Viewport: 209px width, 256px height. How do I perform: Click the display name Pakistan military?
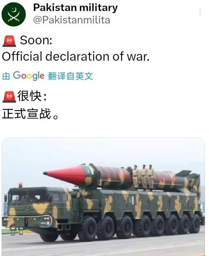[x=75, y=8]
